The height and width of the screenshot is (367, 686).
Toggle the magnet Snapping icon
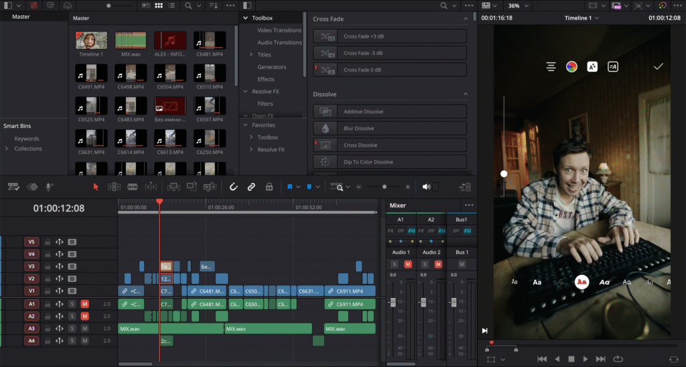(234, 187)
